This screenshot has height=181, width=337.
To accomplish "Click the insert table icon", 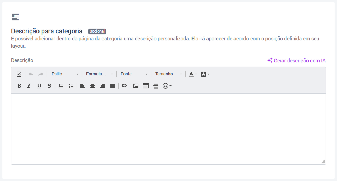I will click(146, 86).
